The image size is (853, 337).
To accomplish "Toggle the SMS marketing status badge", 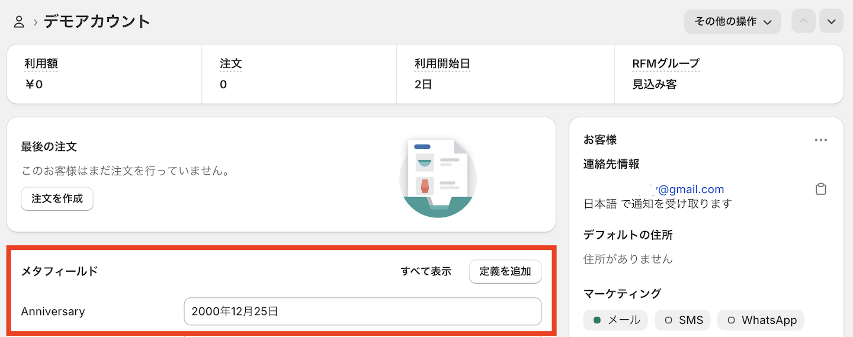I will click(x=683, y=320).
